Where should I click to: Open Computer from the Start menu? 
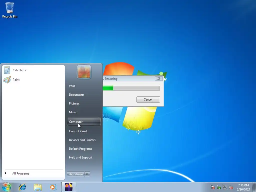click(84, 122)
